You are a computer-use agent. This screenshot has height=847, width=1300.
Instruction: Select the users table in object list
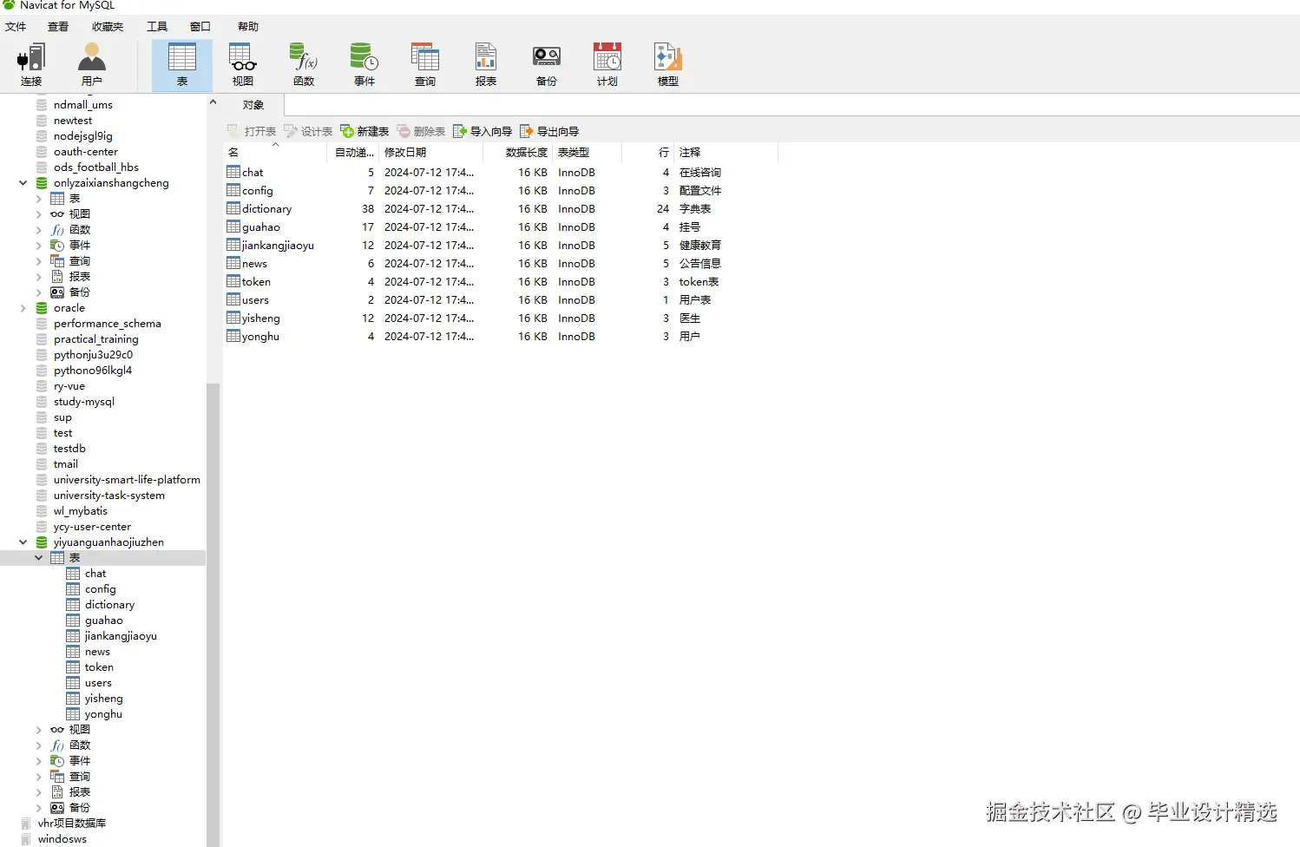click(x=248, y=299)
